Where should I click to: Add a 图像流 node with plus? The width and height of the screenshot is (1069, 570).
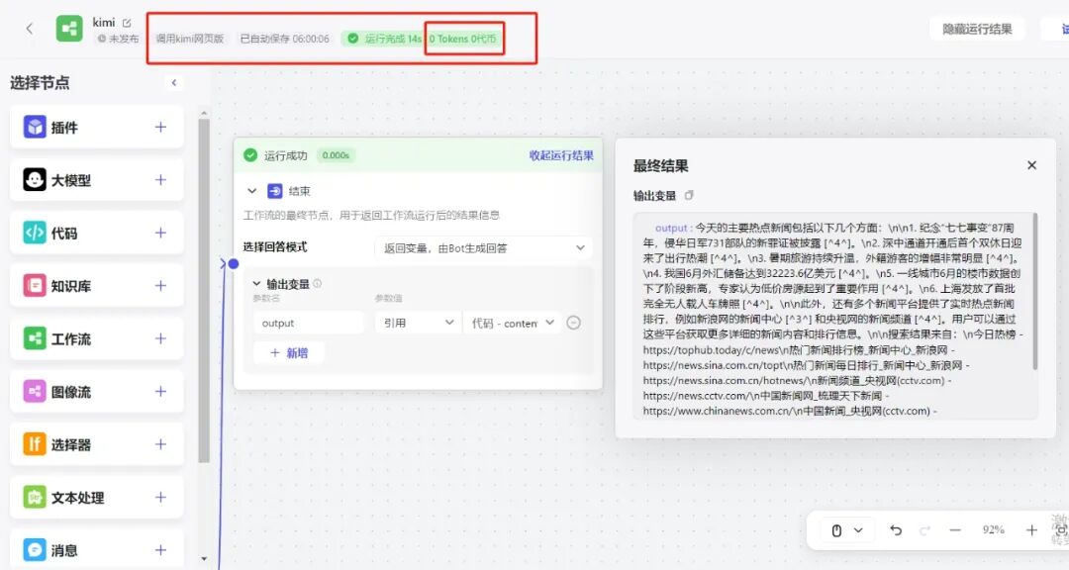coord(160,391)
